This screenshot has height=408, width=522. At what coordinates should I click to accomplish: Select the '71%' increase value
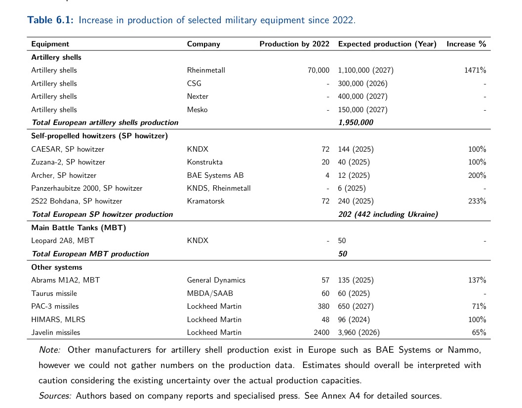(479, 306)
